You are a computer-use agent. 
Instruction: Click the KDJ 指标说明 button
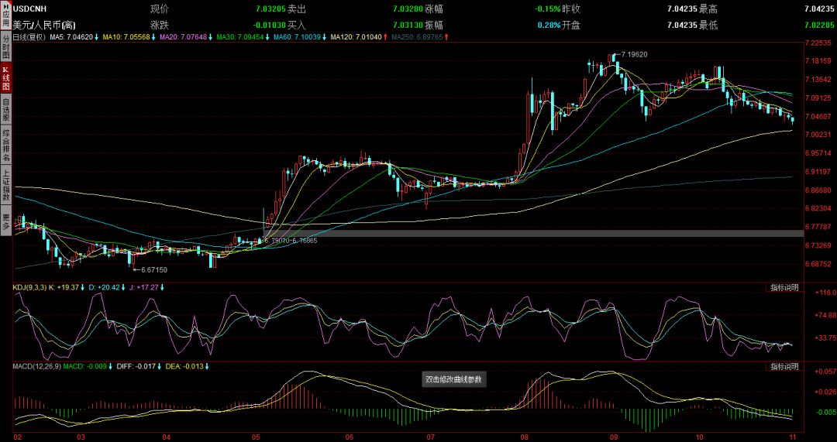click(x=784, y=287)
